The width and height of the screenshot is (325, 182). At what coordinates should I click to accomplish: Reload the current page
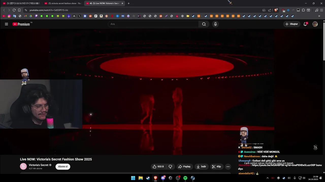pos(14,10)
